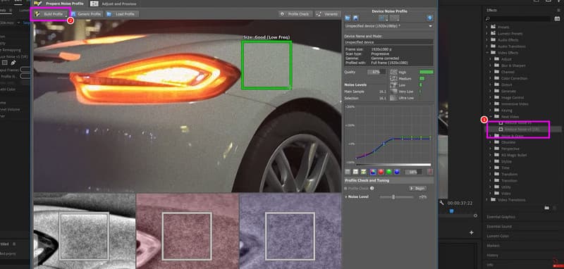Viewport: 564px width, 269px height.
Task: Click the Load Profile button
Action: (122, 14)
